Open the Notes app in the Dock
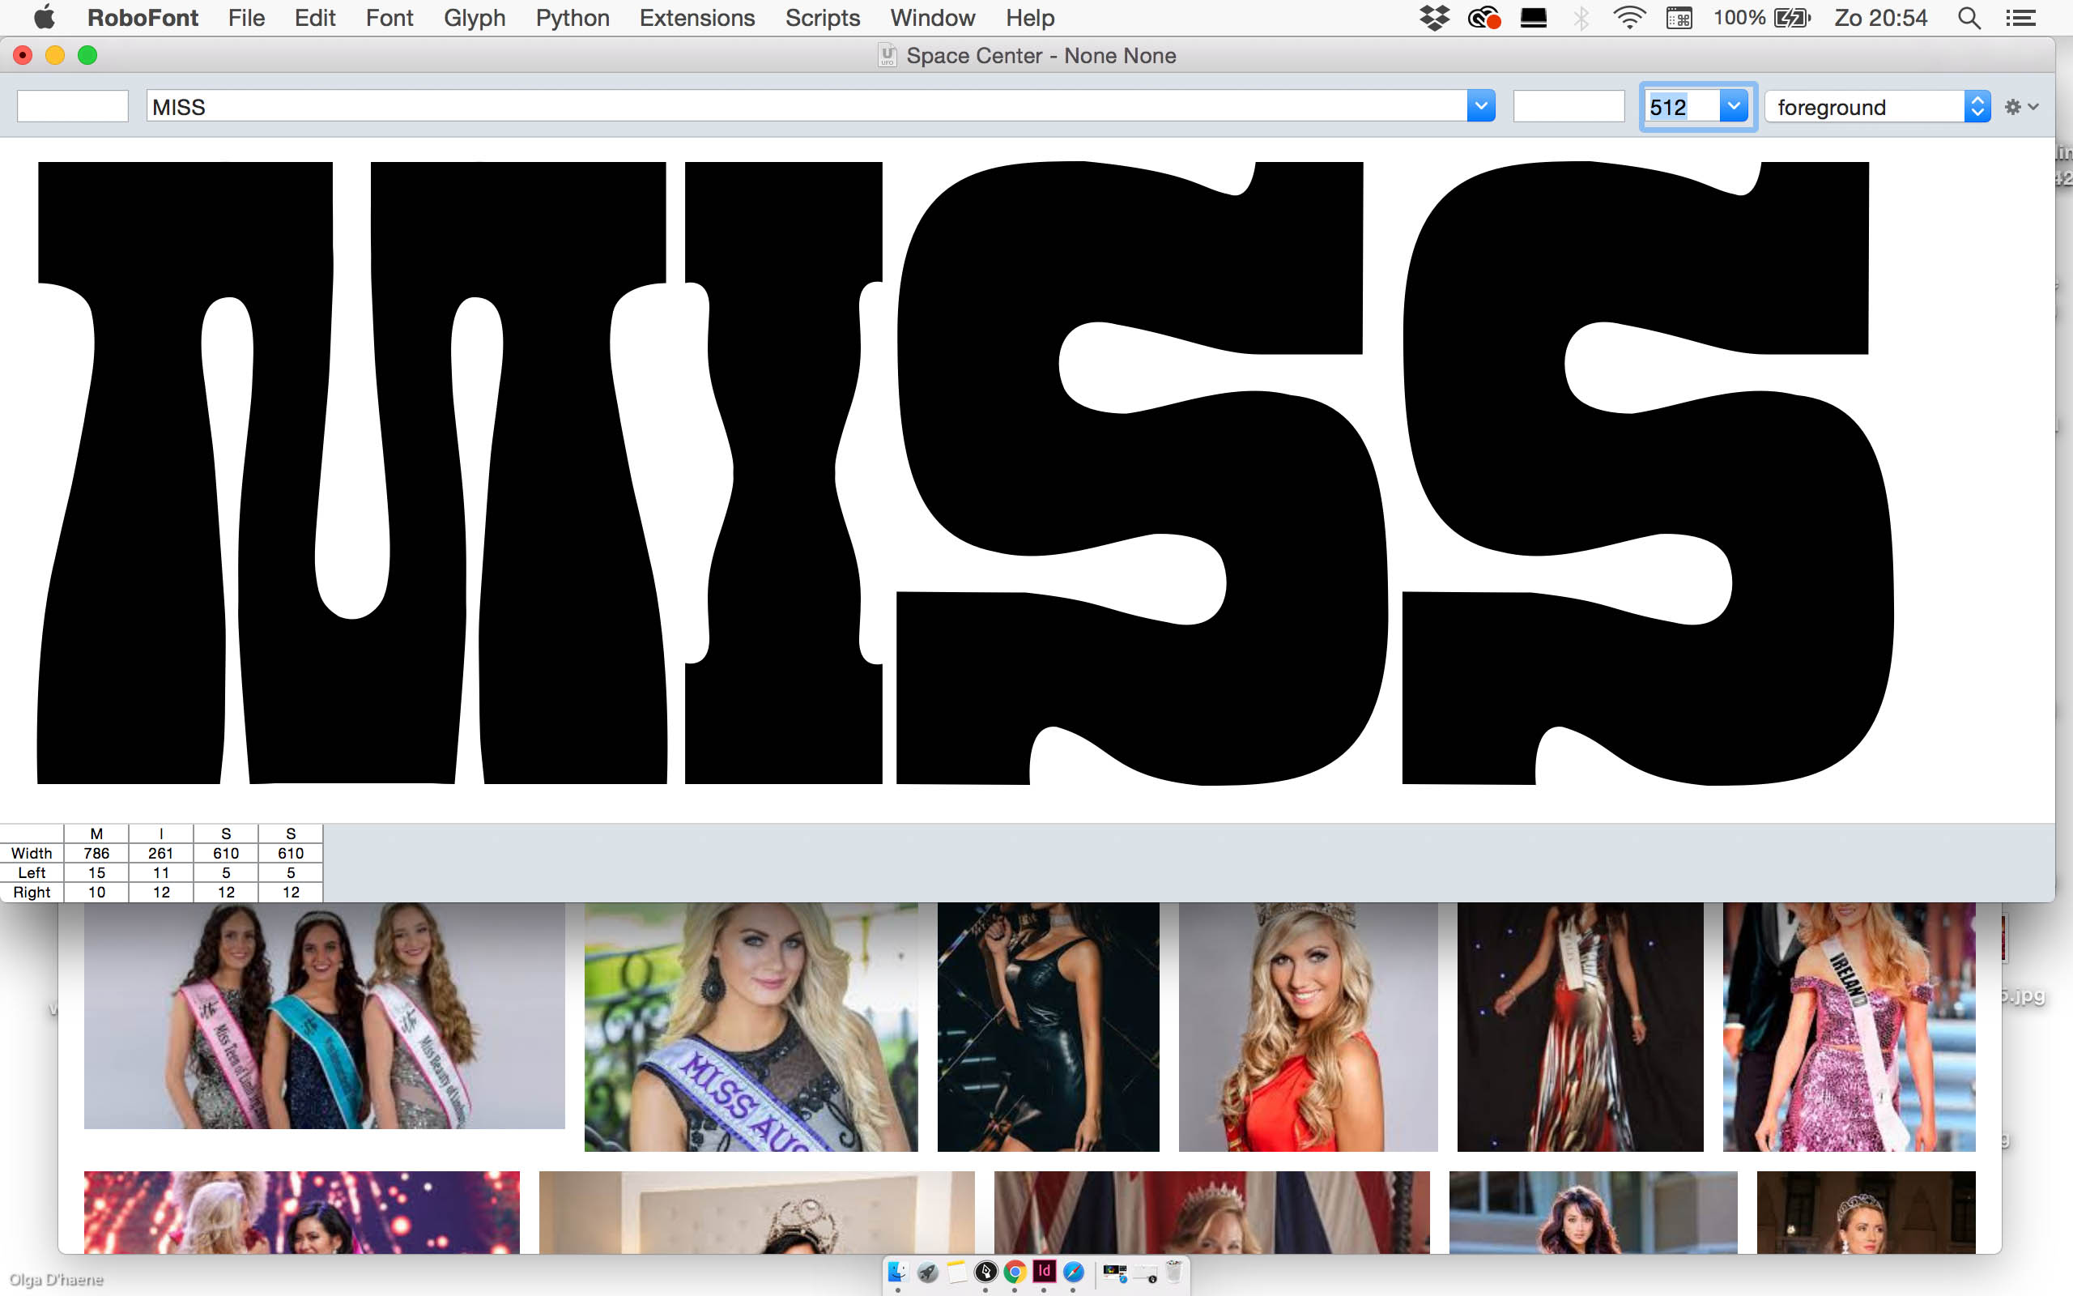 (x=956, y=1272)
